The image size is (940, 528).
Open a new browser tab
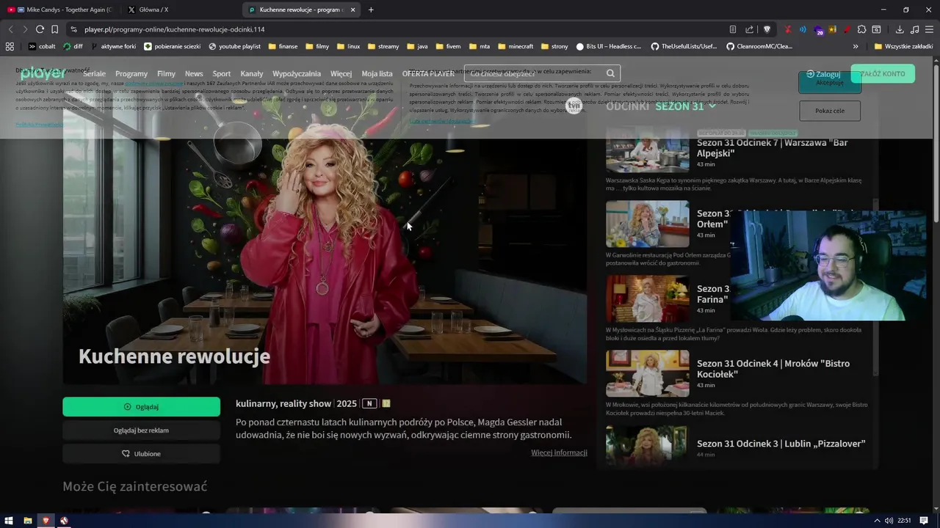click(x=371, y=10)
